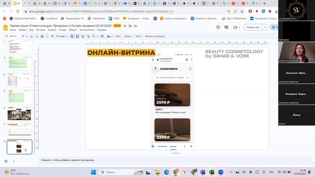Choose the Text box tool
The width and height of the screenshot is (315, 177).
pos(77,36)
